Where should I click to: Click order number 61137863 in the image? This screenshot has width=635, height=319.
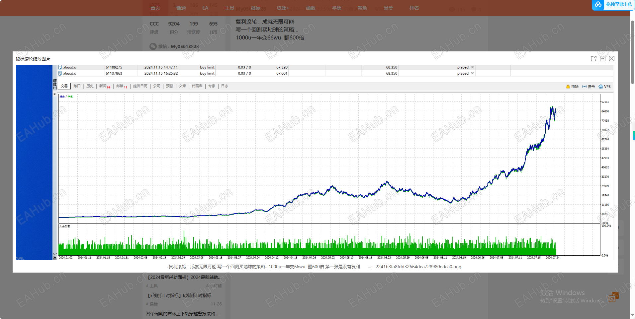[x=114, y=73]
